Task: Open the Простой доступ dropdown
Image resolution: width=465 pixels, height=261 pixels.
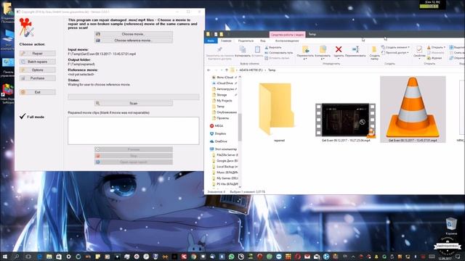Action: [x=395, y=53]
